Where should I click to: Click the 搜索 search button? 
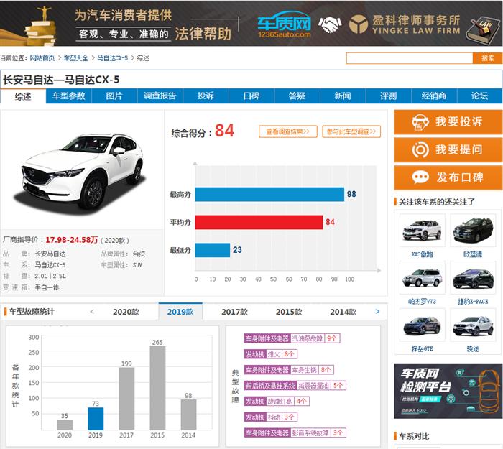(x=487, y=58)
